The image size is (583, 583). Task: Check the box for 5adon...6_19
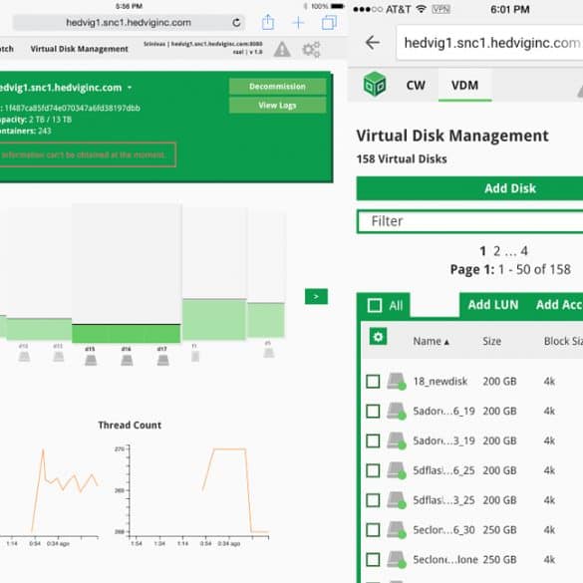pyautogui.click(x=373, y=412)
